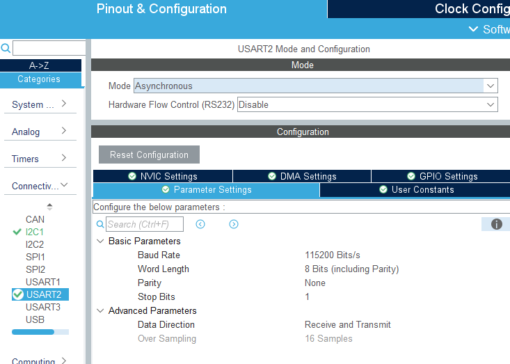Open the DMA Settings tab
The width and height of the screenshot is (510, 364).
click(302, 176)
